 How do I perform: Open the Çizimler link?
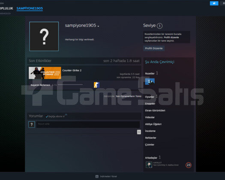(x=150, y=144)
